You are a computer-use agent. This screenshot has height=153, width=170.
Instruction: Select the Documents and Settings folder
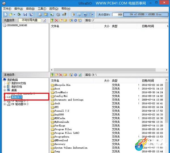(x=67, y=100)
